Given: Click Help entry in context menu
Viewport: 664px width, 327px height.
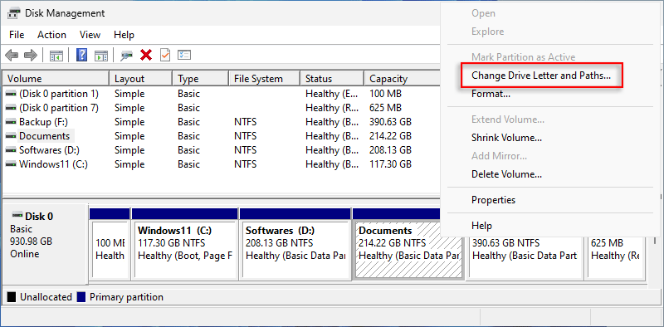Looking at the screenshot, I should click(x=482, y=226).
